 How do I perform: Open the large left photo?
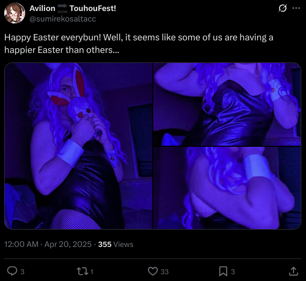78,146
